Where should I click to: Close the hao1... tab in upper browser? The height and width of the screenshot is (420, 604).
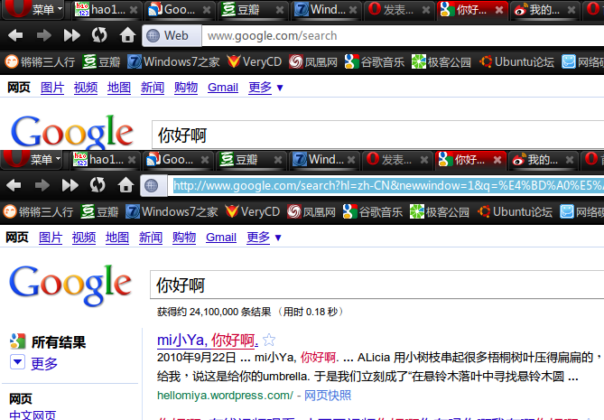point(134,10)
